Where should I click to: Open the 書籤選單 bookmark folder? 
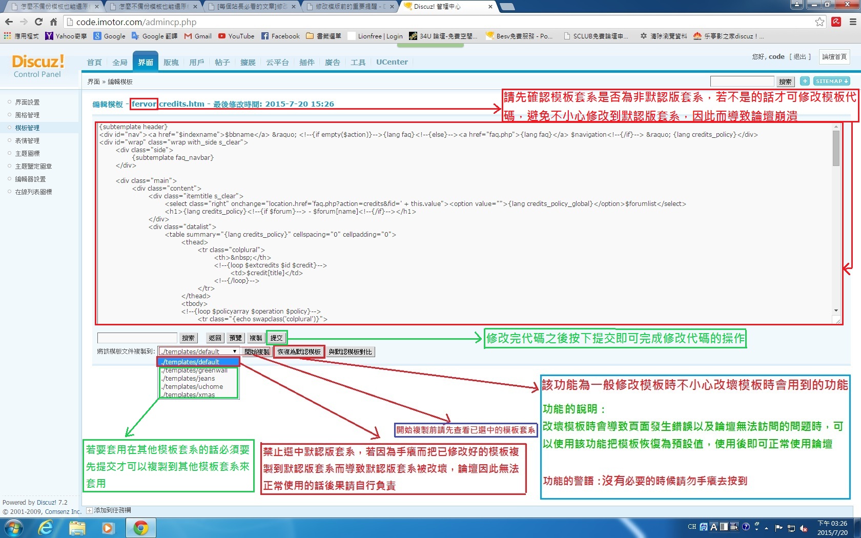click(323, 36)
